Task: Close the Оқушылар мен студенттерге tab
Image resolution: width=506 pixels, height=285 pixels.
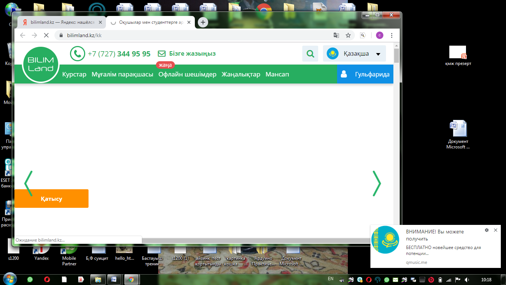Action: (189, 22)
